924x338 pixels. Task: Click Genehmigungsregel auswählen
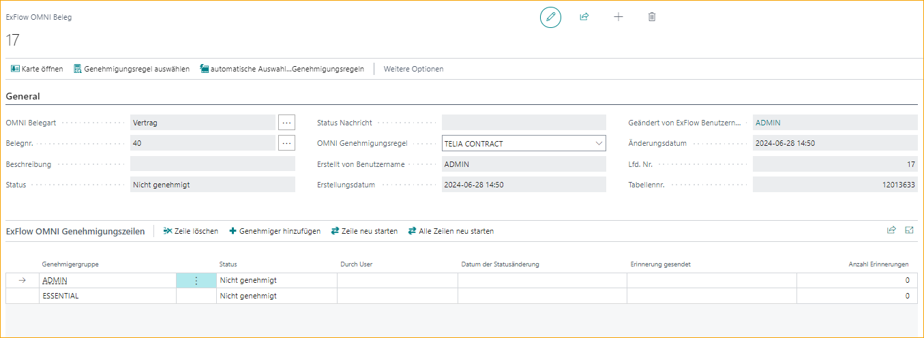(x=132, y=69)
